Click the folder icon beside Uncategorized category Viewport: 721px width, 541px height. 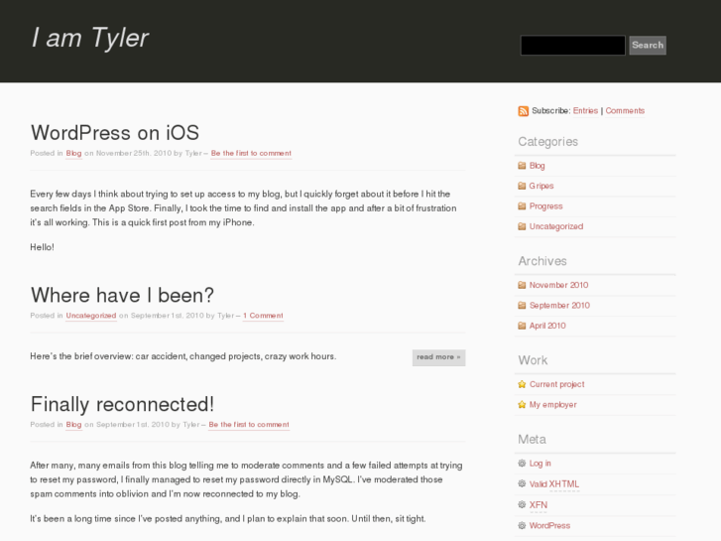click(x=522, y=226)
